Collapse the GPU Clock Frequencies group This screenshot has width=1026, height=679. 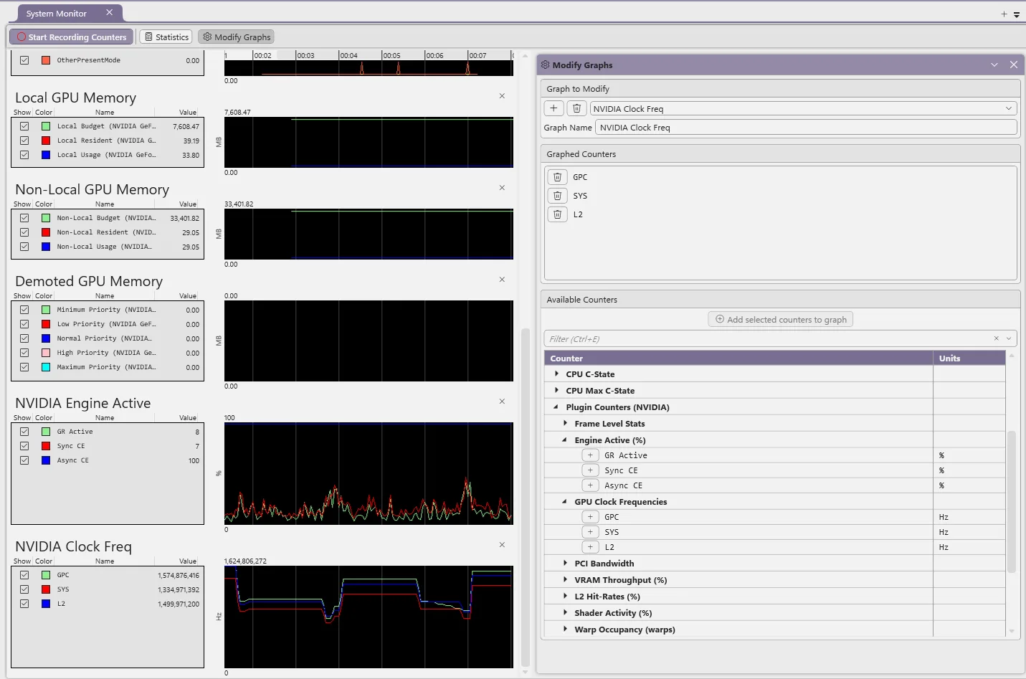[x=565, y=502]
